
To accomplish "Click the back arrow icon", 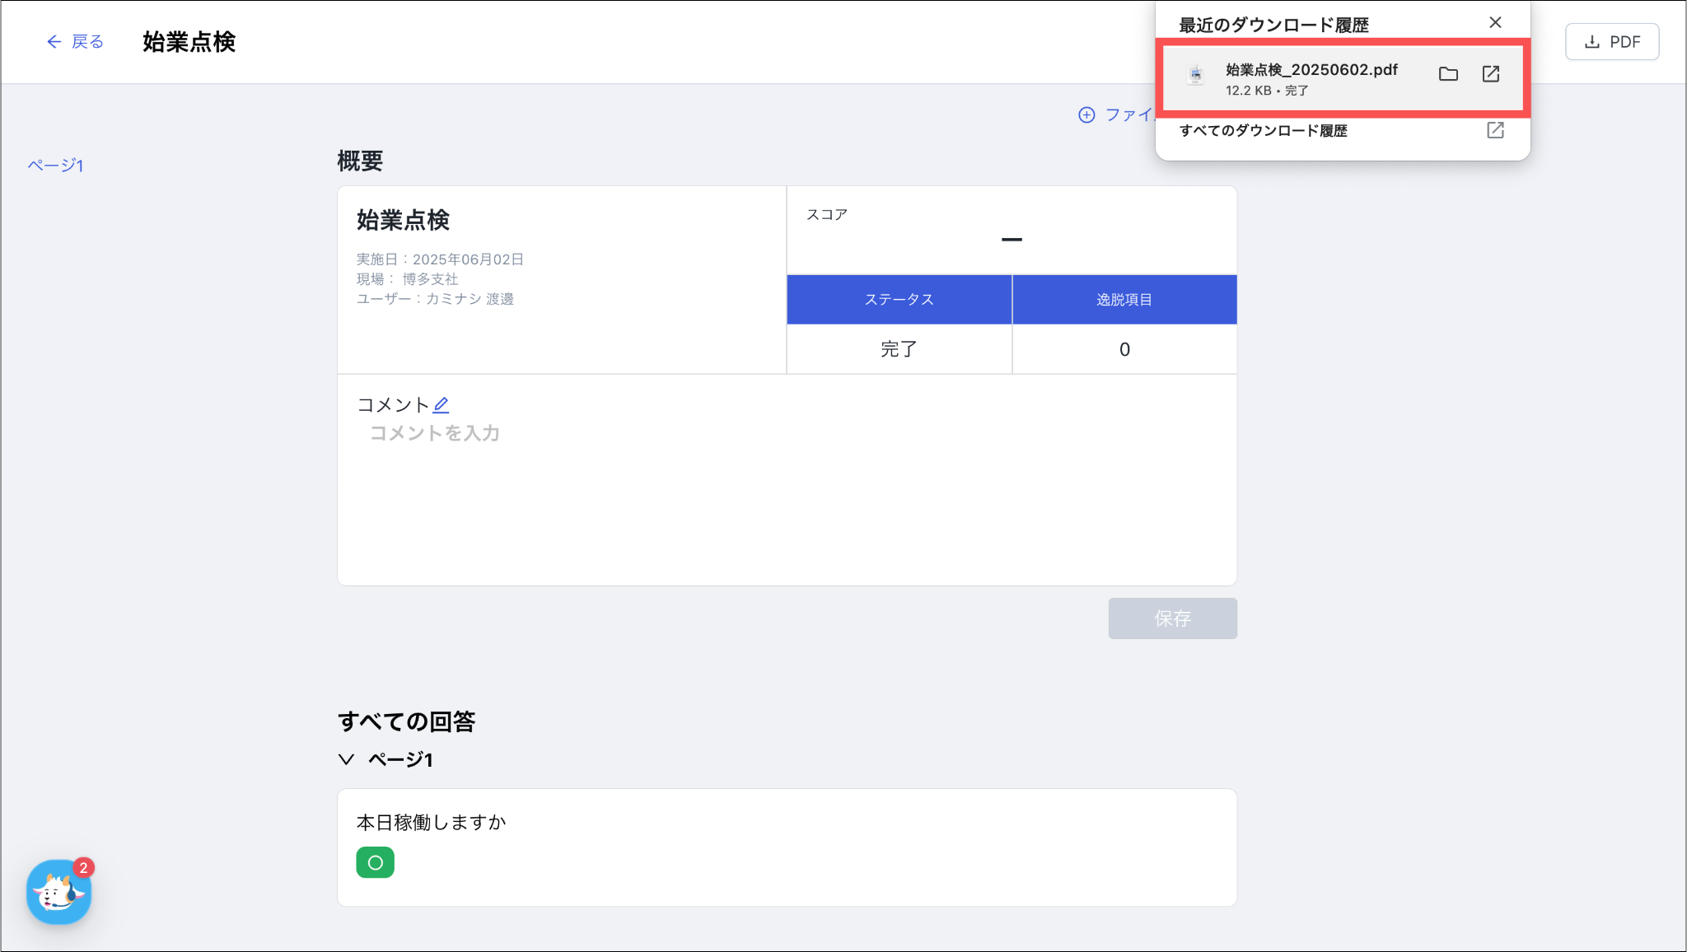I will click(x=54, y=42).
